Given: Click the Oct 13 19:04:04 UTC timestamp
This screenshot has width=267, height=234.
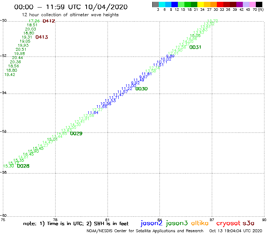Looking at the screenshot, I should coord(236,231).
